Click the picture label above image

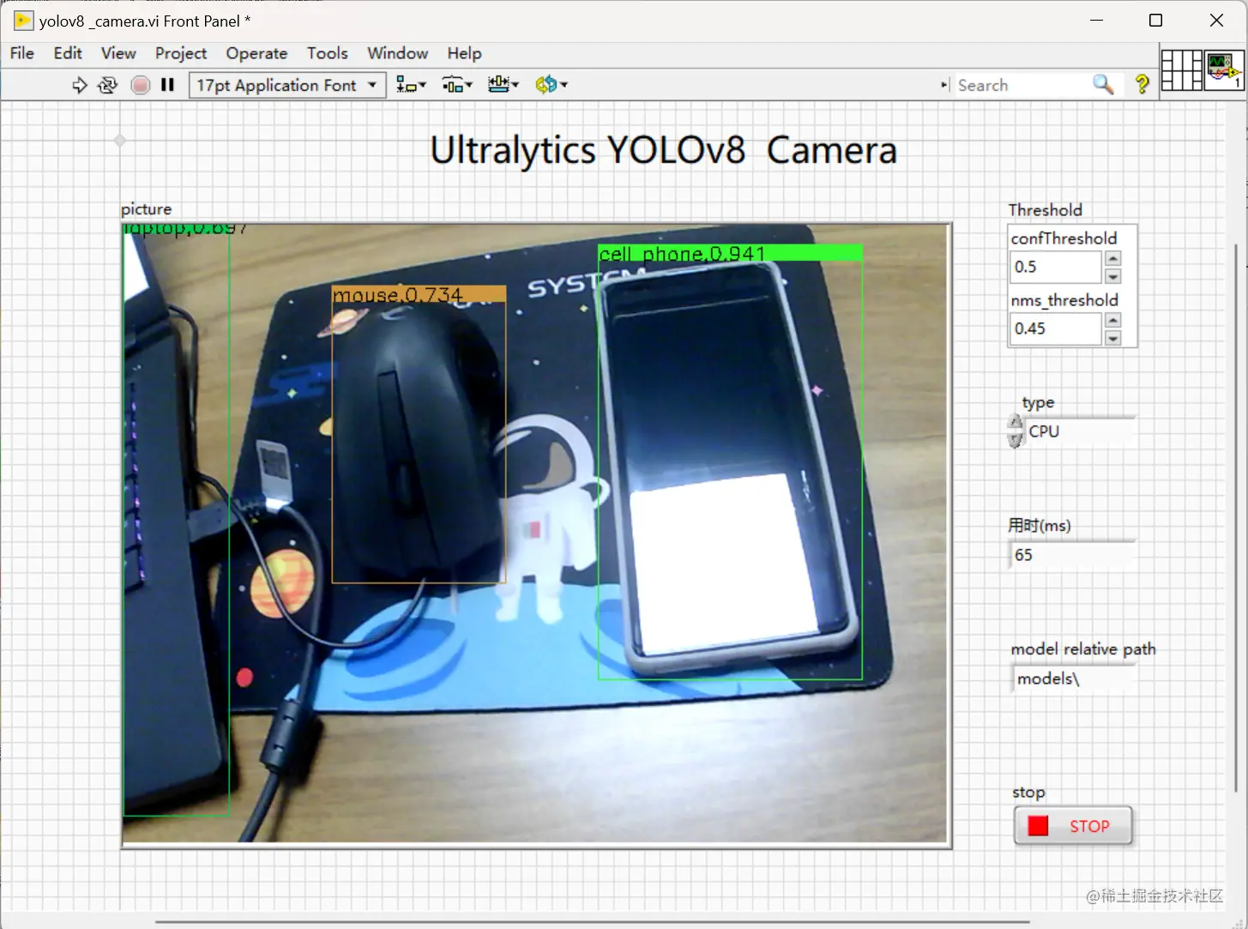click(x=146, y=208)
